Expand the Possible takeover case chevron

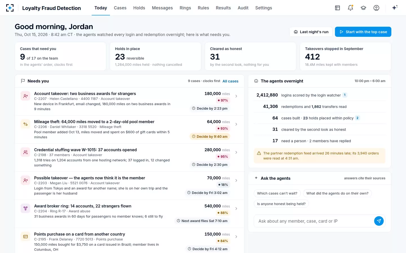236,180
